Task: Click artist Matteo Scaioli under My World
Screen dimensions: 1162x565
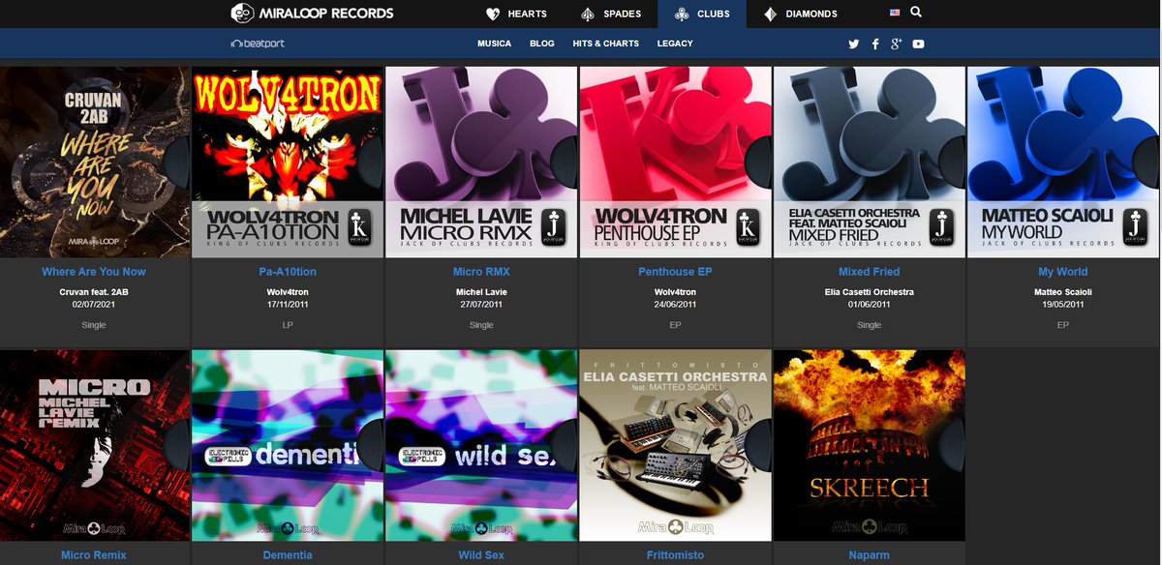Action: [x=1063, y=292]
